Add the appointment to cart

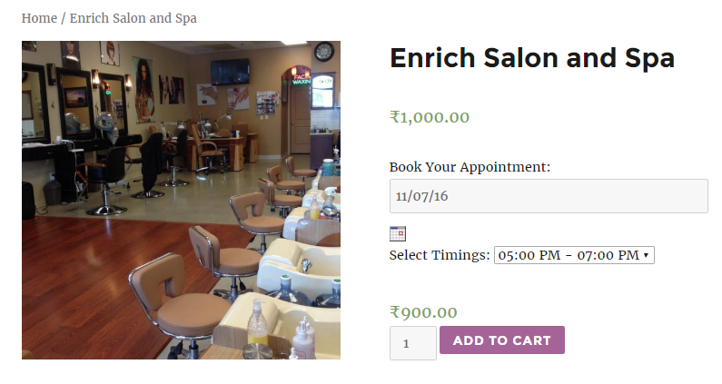point(502,340)
